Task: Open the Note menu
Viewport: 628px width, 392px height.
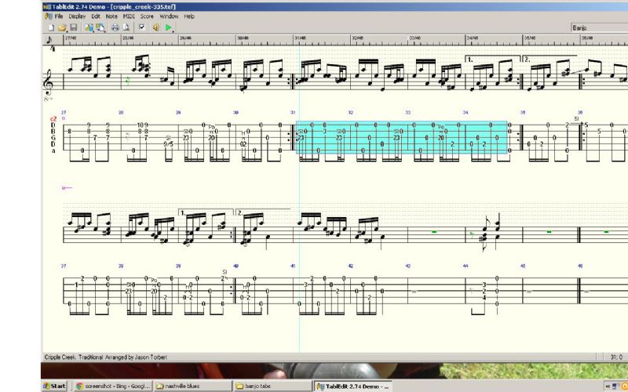Action: pos(111,16)
